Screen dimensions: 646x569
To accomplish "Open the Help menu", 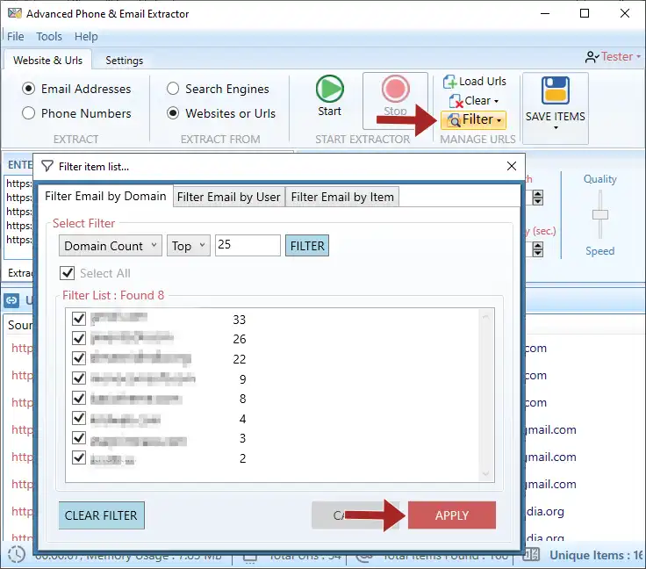I will click(x=86, y=37).
